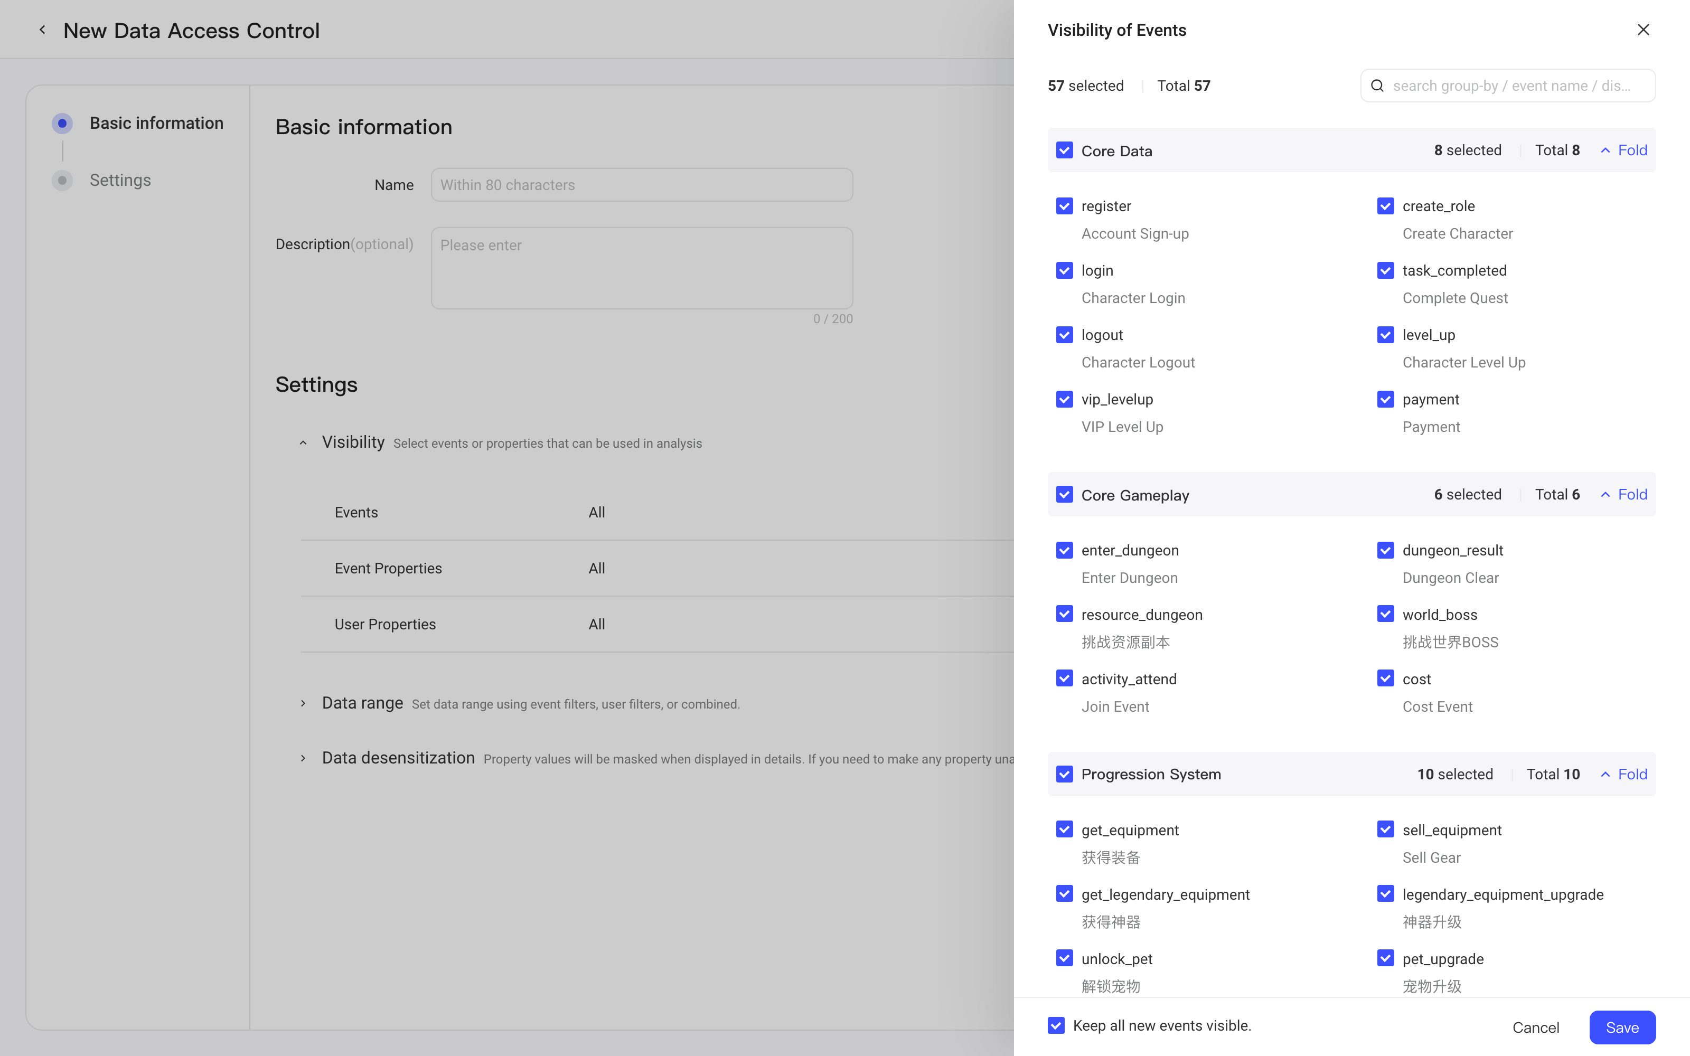Viewport: 1690px width, 1056px height.
Task: Close the Visibility of Events panel
Action: (1642, 30)
